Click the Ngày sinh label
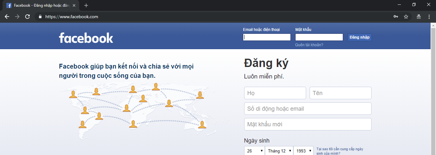Viewport: 436px width, 155px height. (257, 141)
